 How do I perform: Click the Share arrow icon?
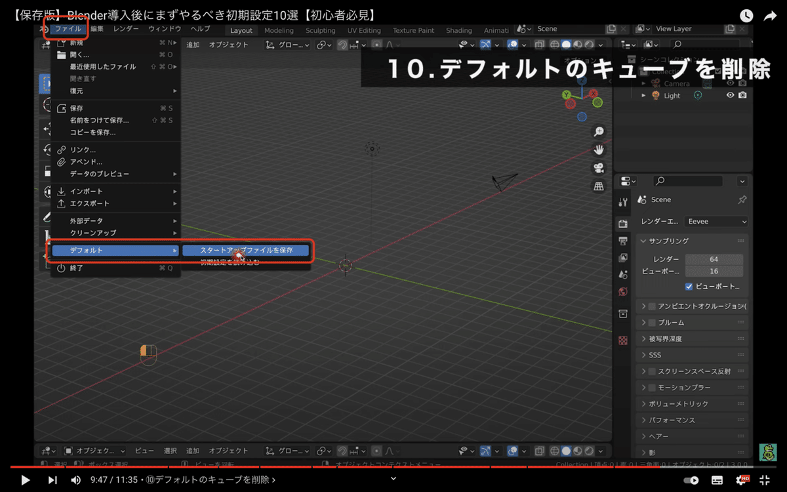[770, 15]
